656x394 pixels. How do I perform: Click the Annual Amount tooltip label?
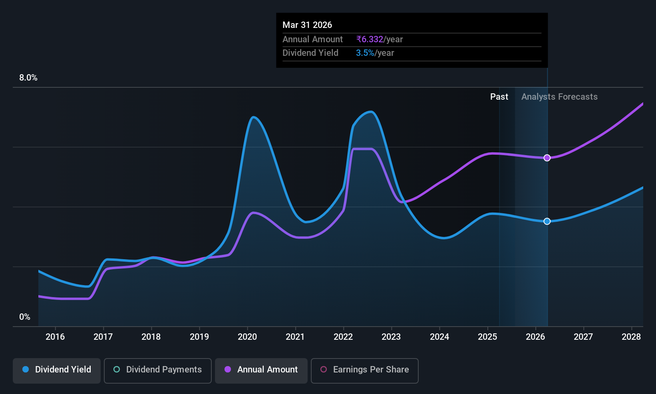coord(312,39)
